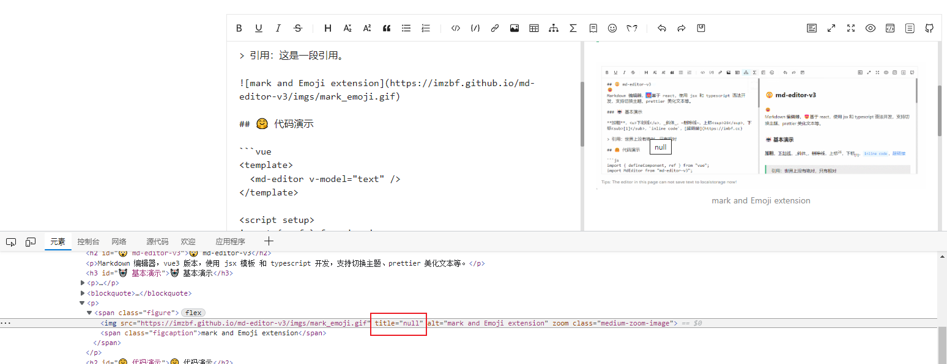This screenshot has width=947, height=364.
Task: Open the emoji picker
Action: point(612,28)
